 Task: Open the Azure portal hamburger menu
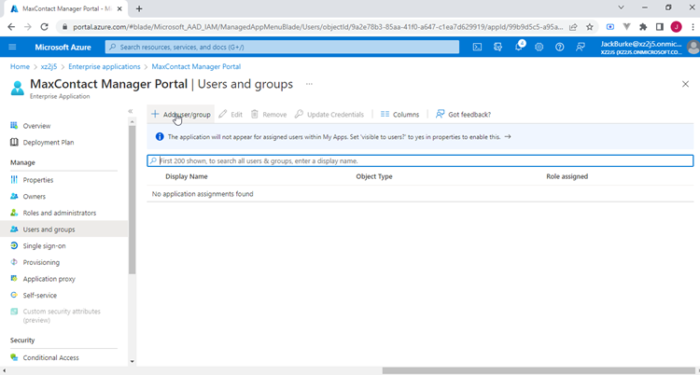[12, 47]
